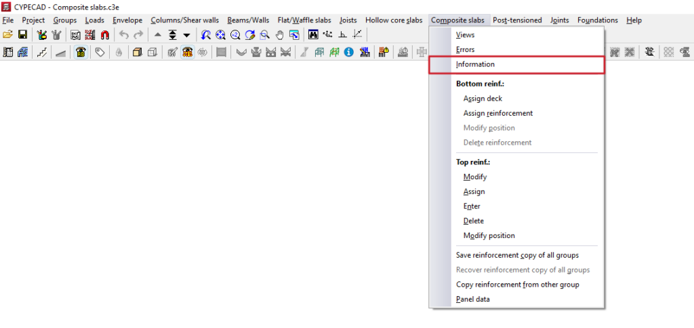Click the blue information circle icon
This screenshot has width=694, height=328.
pyautogui.click(x=349, y=53)
